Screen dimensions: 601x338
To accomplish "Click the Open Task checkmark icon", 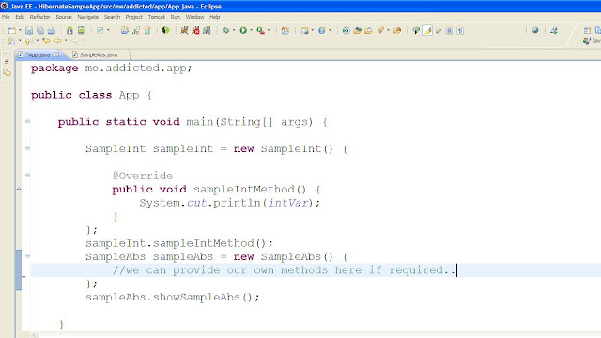I will point(100,31).
